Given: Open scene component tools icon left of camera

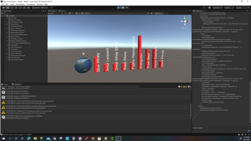Looking at the screenshot, I should (148, 13).
